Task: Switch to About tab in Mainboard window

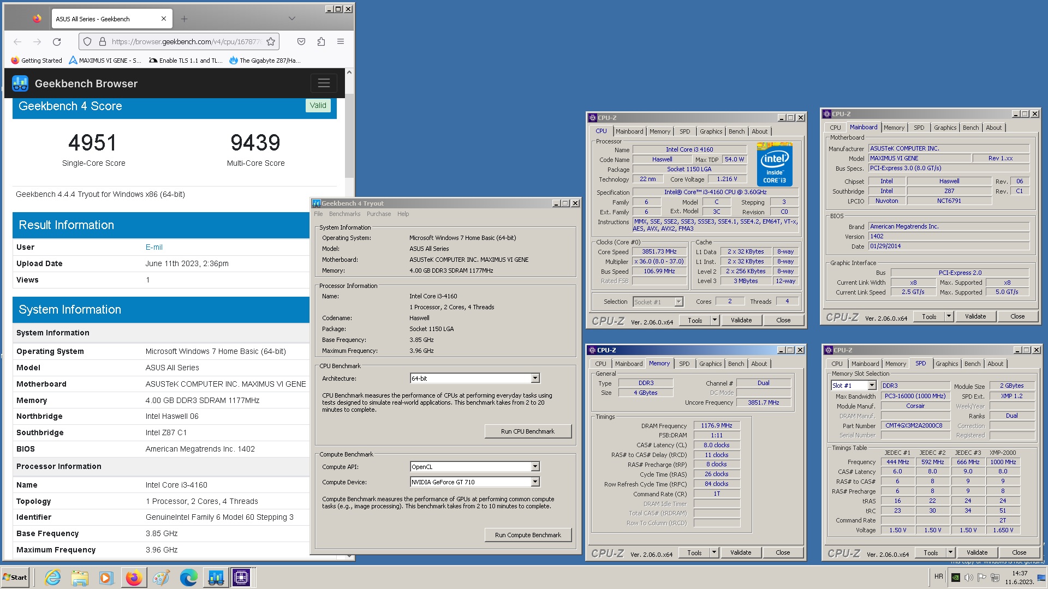Action: click(x=993, y=128)
